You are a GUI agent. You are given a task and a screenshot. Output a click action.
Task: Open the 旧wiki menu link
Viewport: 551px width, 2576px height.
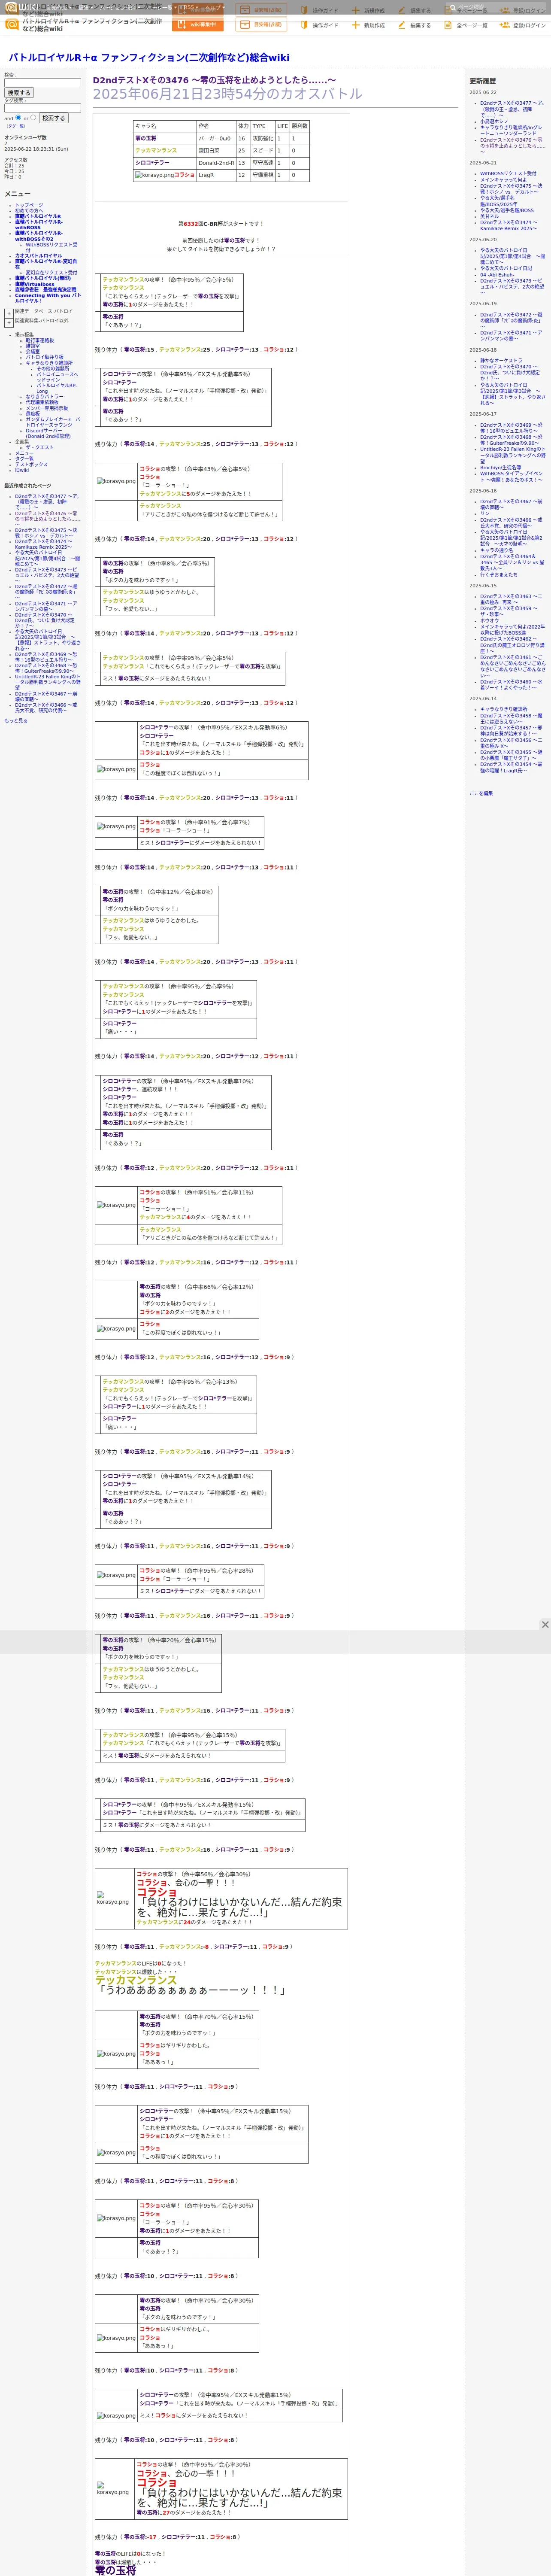[22, 470]
